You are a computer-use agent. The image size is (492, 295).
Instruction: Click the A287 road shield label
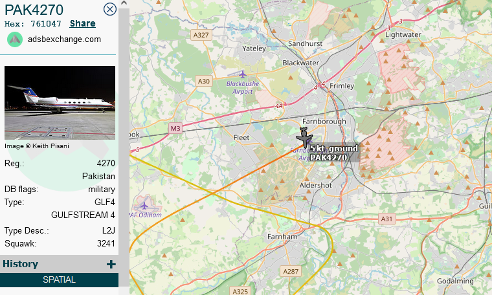[291, 271]
